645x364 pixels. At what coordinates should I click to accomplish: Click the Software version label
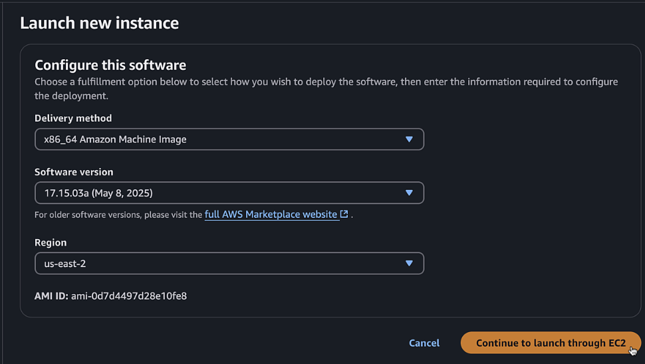pos(74,172)
